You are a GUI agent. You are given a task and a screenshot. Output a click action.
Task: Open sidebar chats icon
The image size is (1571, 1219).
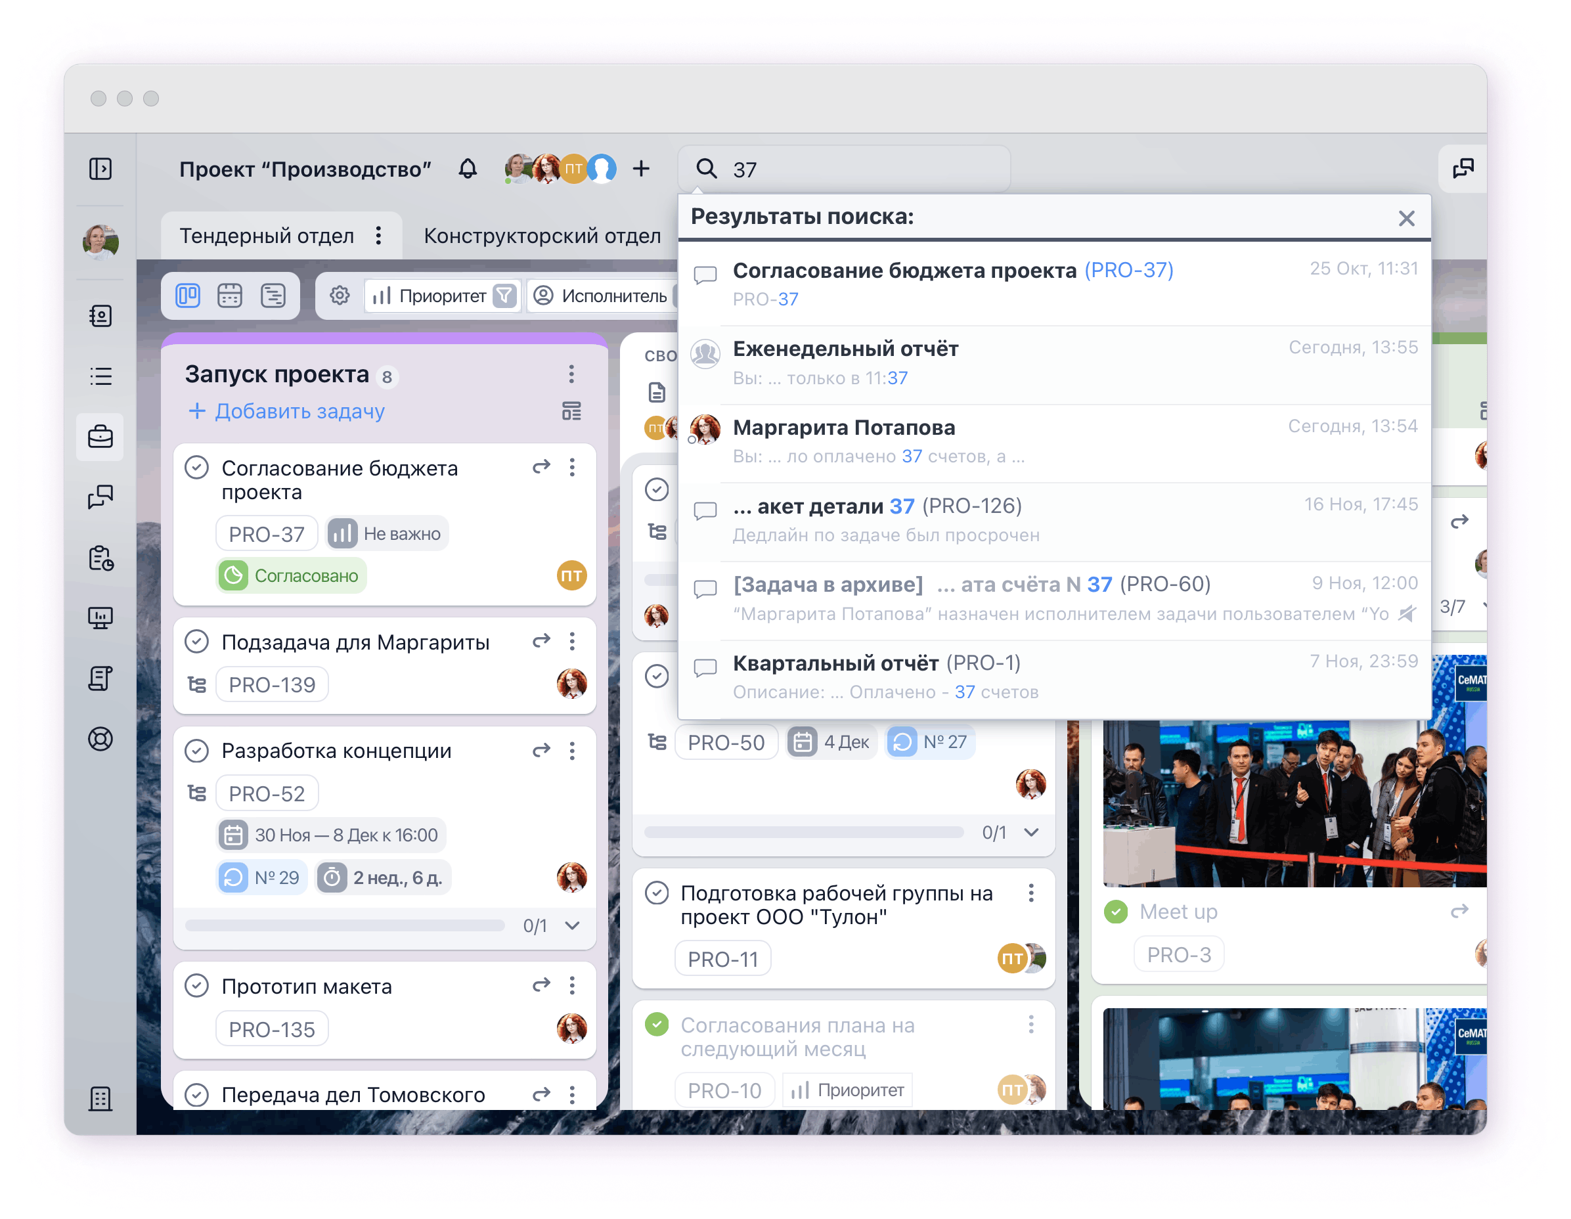pyautogui.click(x=100, y=497)
